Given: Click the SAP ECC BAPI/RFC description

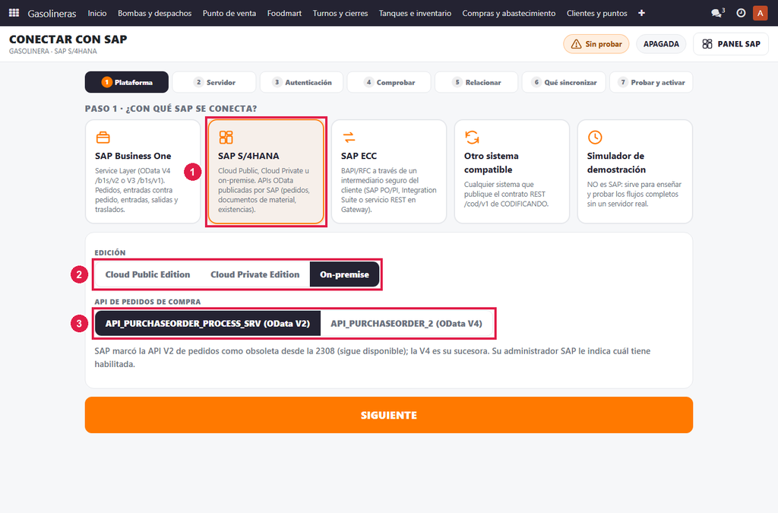Looking at the screenshot, I should (x=389, y=190).
